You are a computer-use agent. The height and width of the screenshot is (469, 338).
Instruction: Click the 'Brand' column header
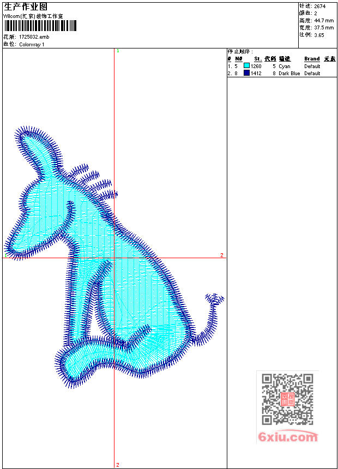tap(312, 59)
